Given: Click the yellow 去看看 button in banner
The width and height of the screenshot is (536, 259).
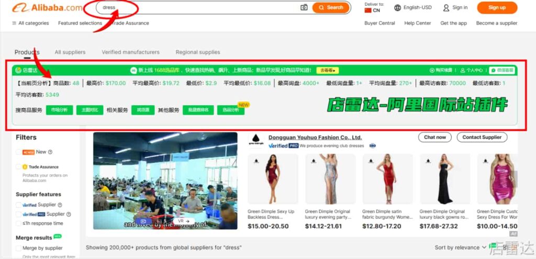Looking at the screenshot, I should click(x=327, y=71).
